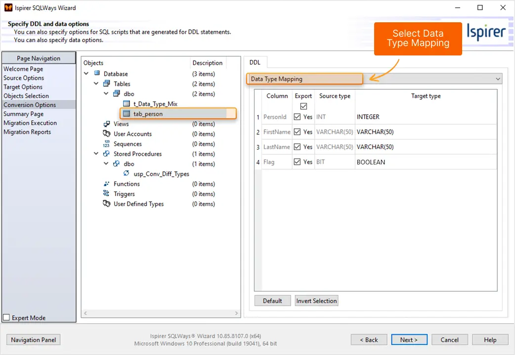Click the Back button
515x355 pixels.
(369, 340)
